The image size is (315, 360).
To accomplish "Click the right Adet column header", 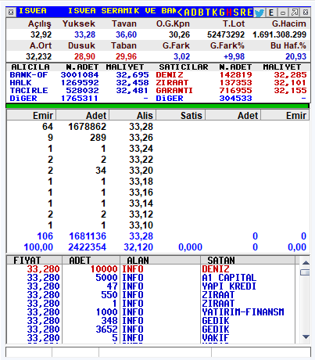I will click(233, 115).
